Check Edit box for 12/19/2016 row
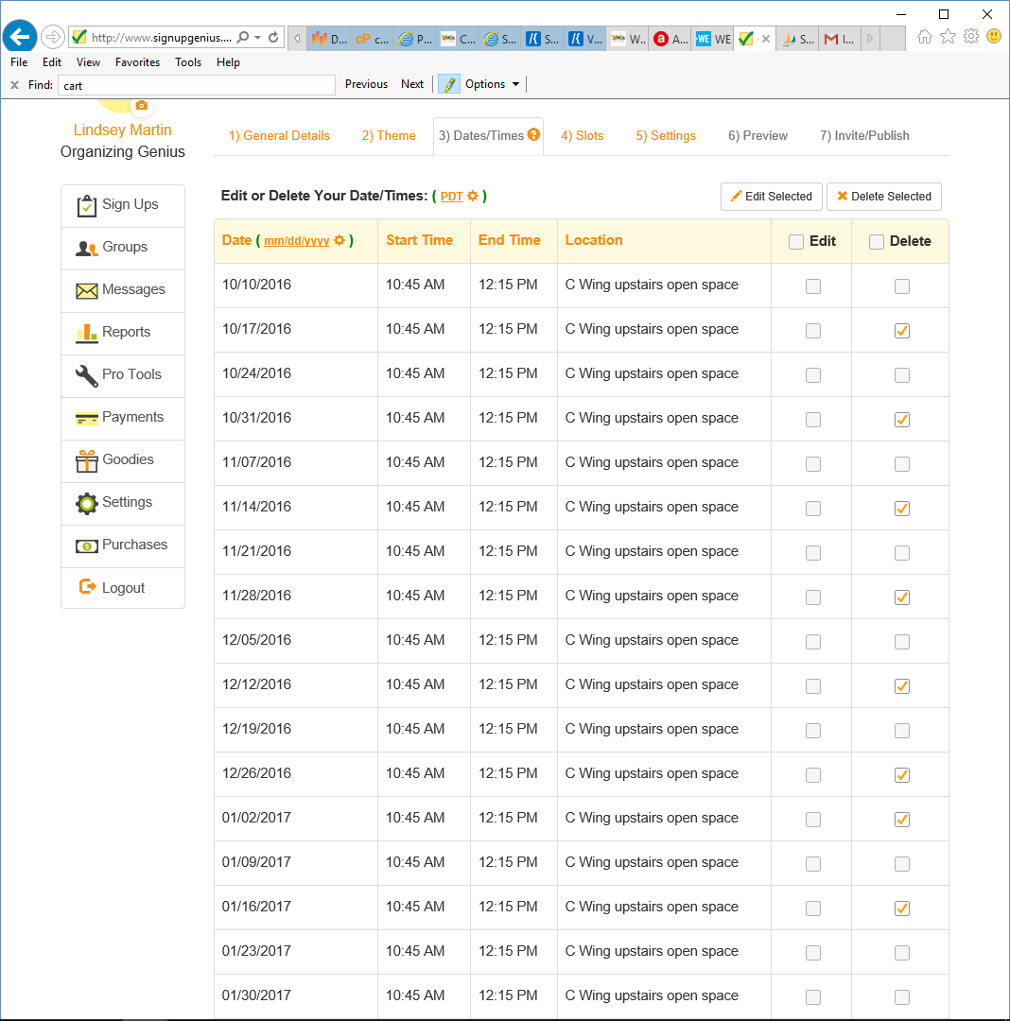 812,731
